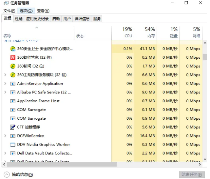The height and width of the screenshot is (179, 210).
Task: Open the 文件(F) menu
Action: click(x=9, y=11)
